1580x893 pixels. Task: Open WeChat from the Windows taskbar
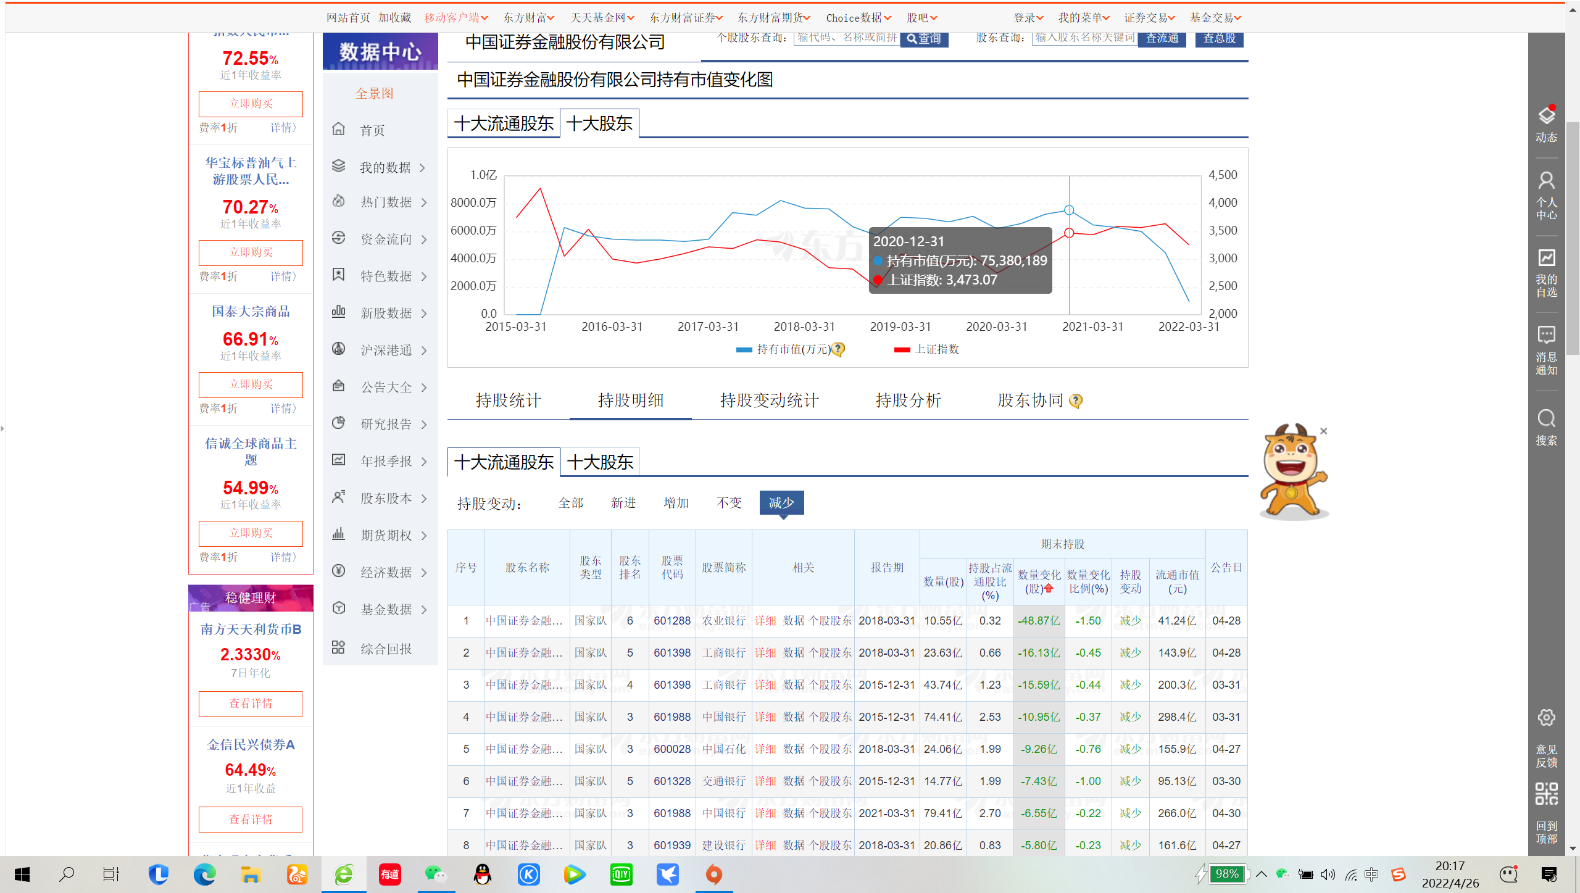pyautogui.click(x=436, y=874)
